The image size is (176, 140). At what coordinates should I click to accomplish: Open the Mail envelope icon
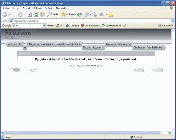pyautogui.click(x=87, y=14)
